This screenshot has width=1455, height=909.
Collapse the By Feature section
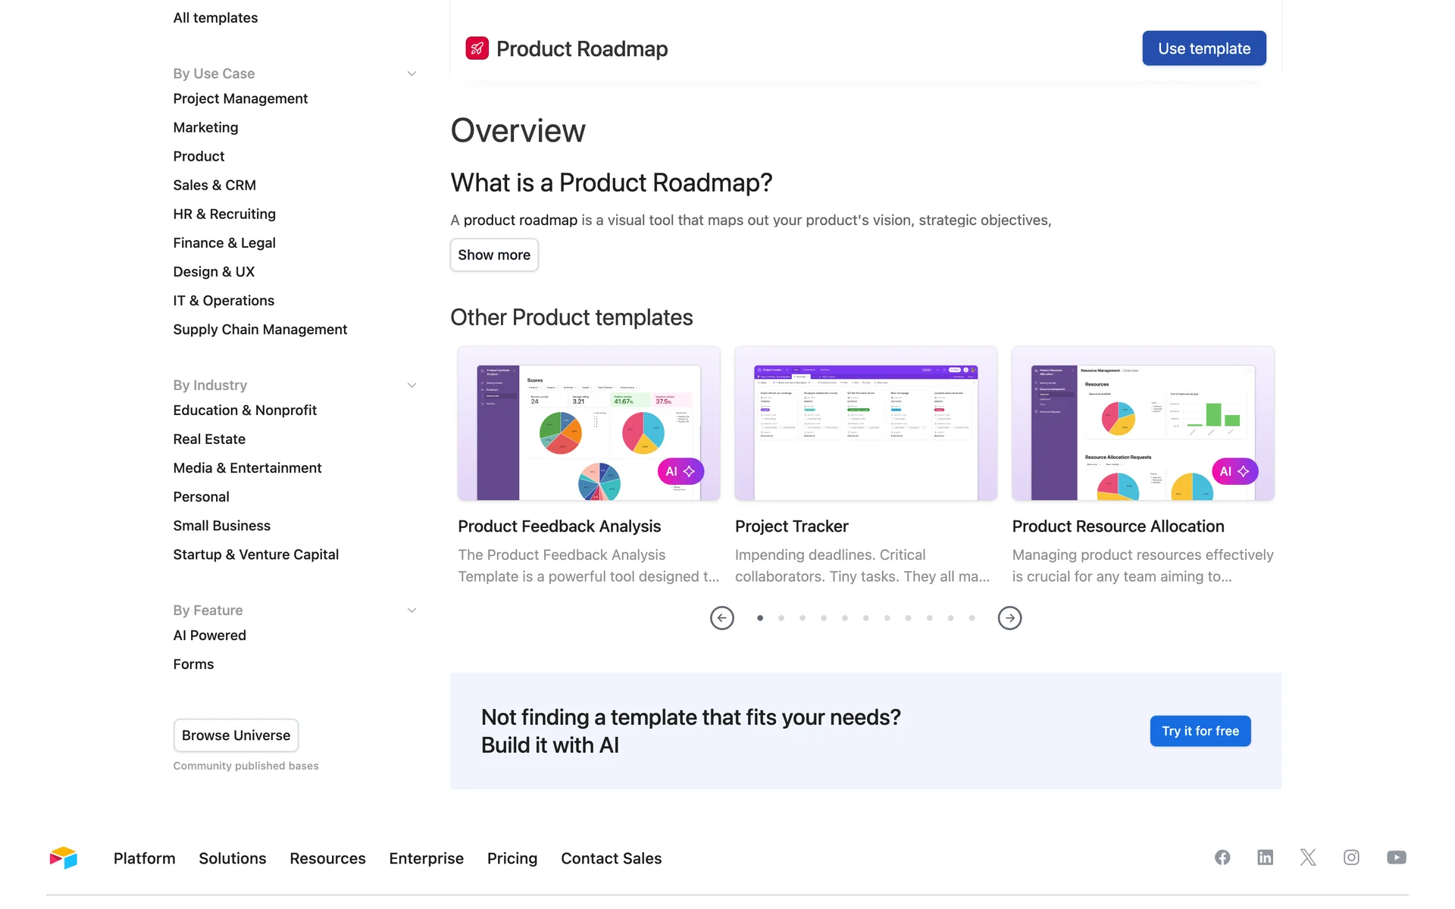(x=411, y=611)
